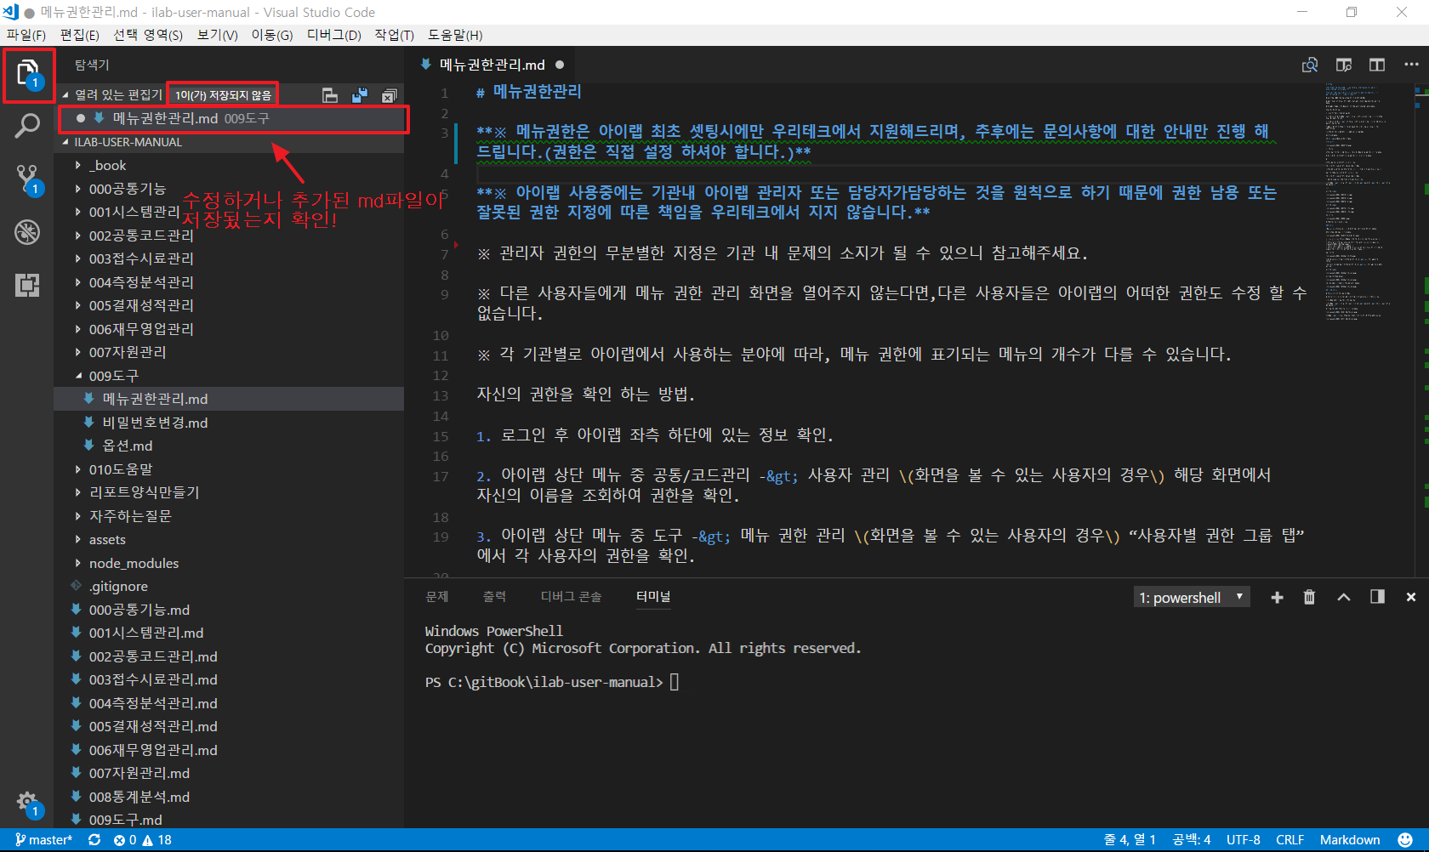
Task: Switch to the 디버그 콘솔 panel tab
Action: coord(572,597)
